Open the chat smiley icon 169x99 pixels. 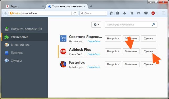coord(139,13)
